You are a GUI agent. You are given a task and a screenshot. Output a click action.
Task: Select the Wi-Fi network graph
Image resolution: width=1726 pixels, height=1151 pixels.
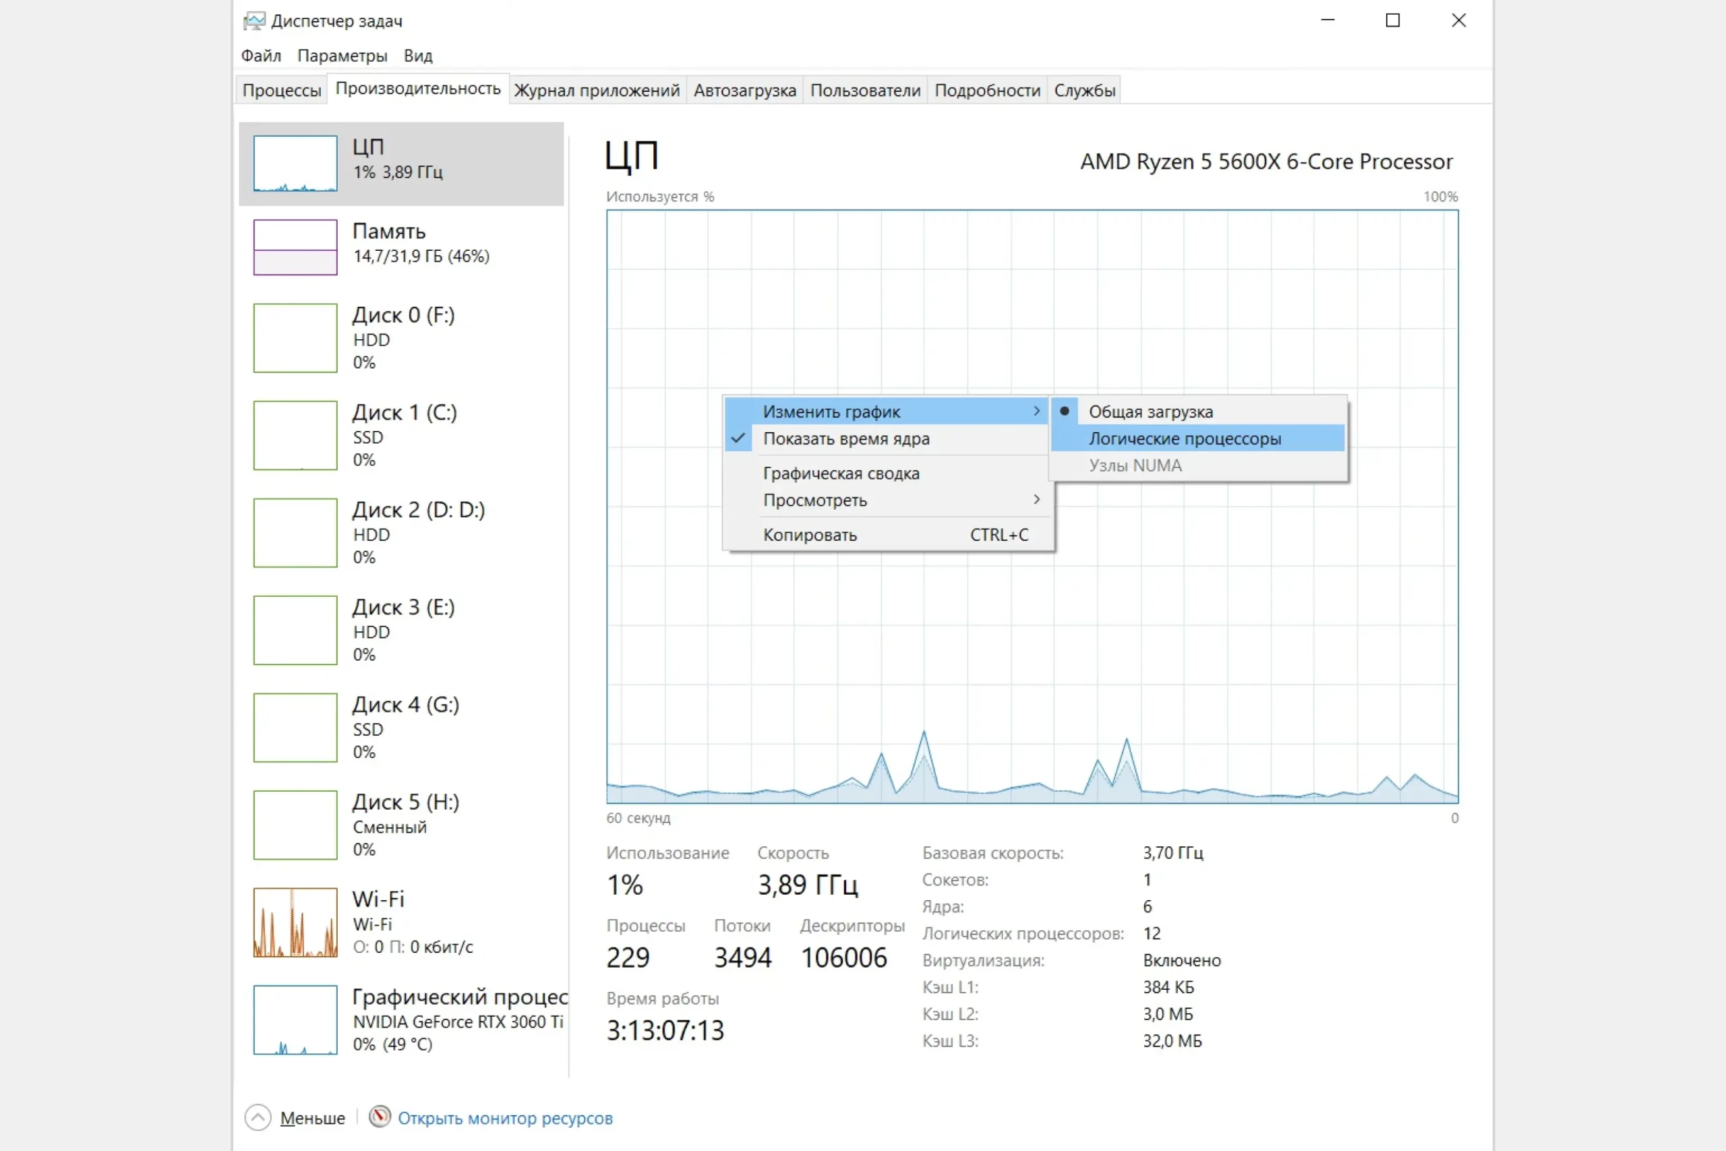click(295, 922)
